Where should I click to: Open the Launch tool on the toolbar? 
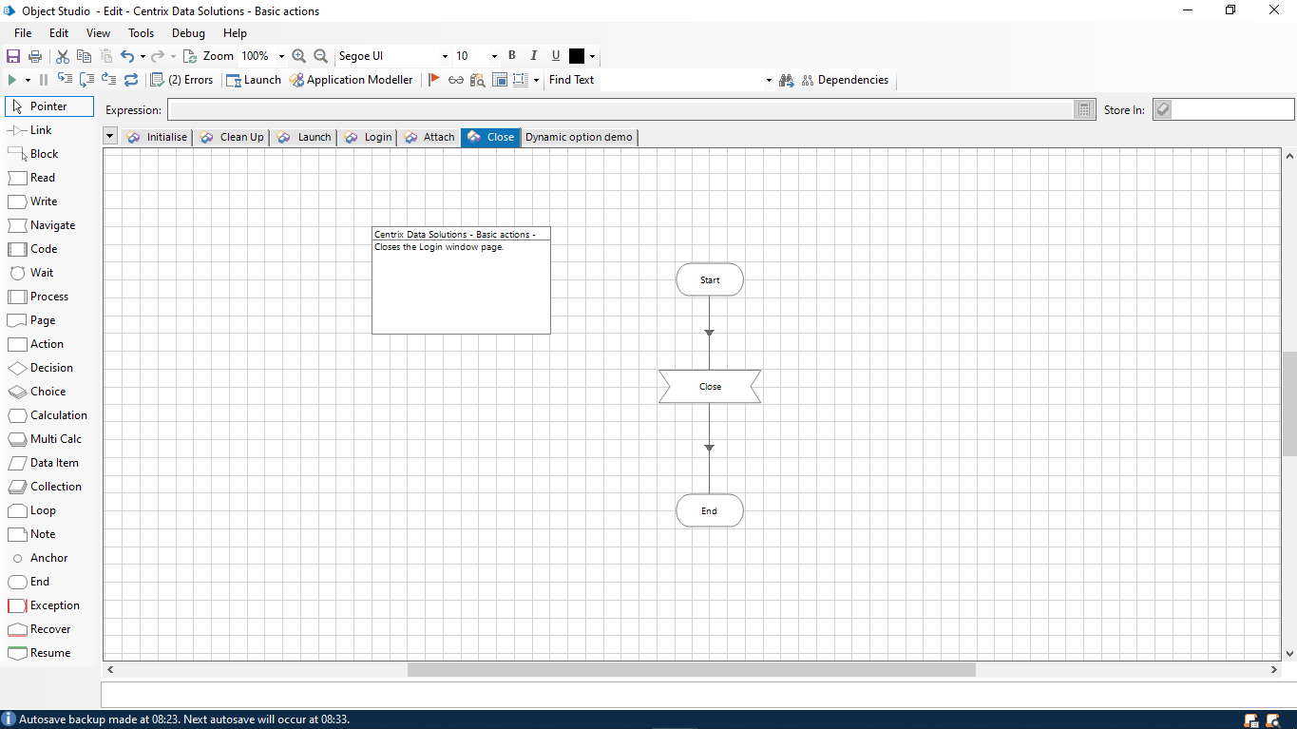click(253, 80)
